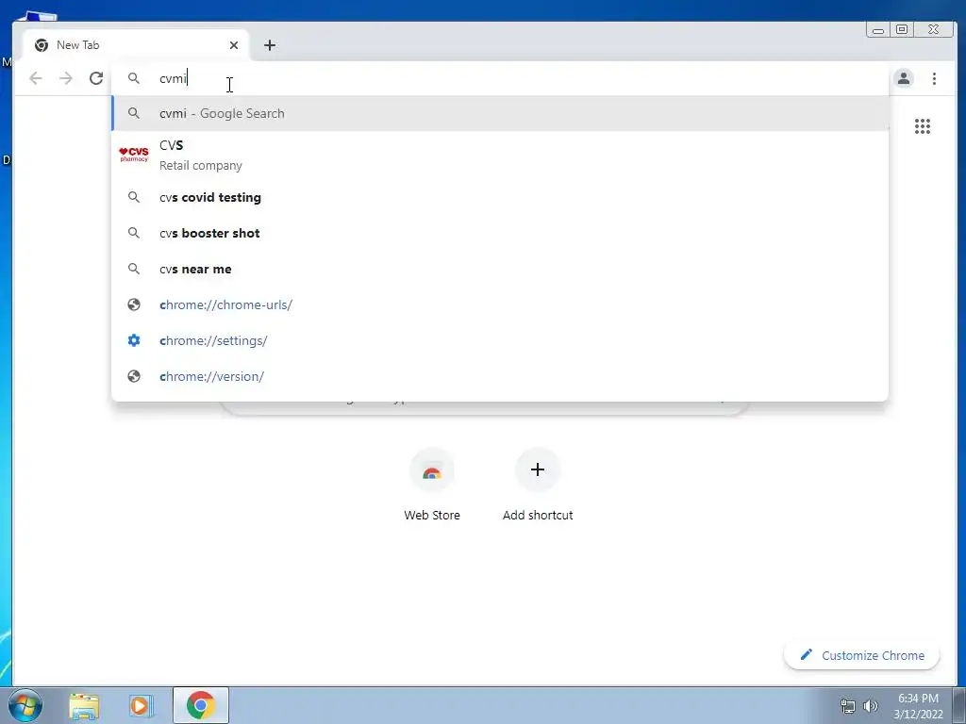This screenshot has width=966, height=724.
Task: Go back using the back arrow
Action: pos(36,78)
